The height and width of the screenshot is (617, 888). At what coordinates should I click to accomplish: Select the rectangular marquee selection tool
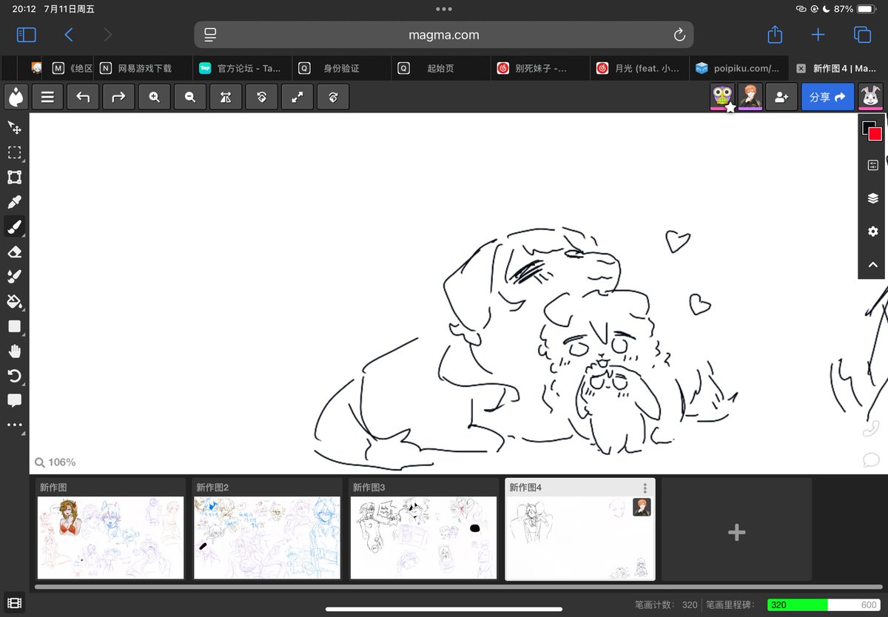(14, 152)
